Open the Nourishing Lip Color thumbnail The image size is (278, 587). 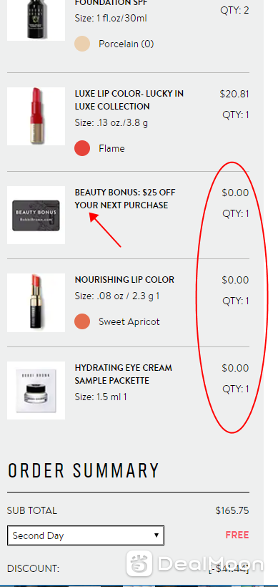(x=36, y=303)
